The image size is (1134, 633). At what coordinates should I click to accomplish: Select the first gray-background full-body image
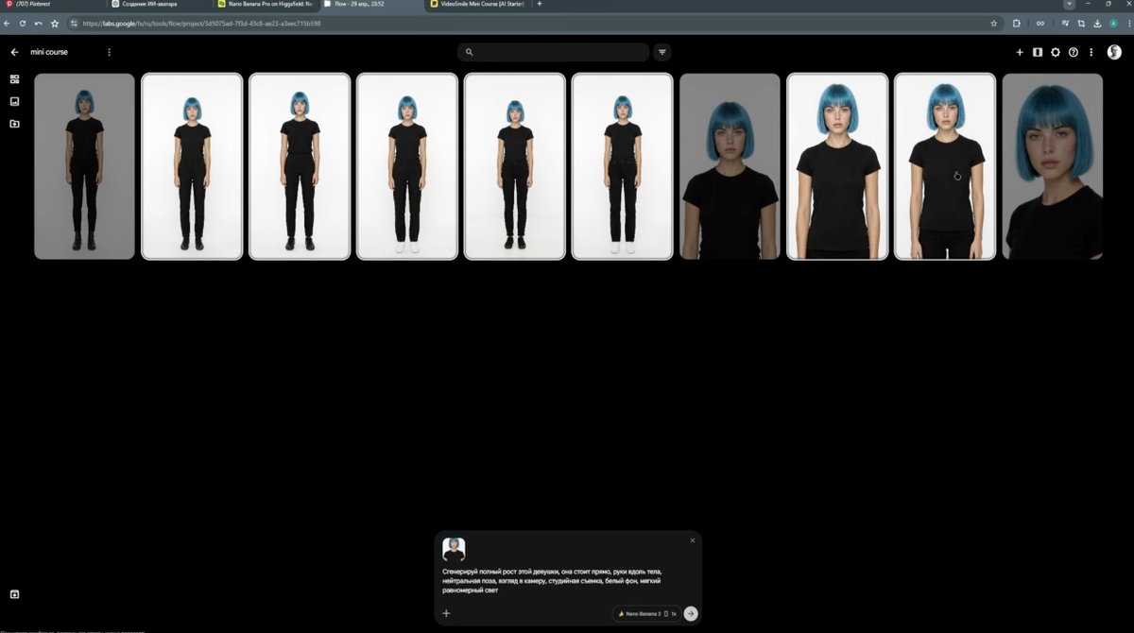click(85, 166)
